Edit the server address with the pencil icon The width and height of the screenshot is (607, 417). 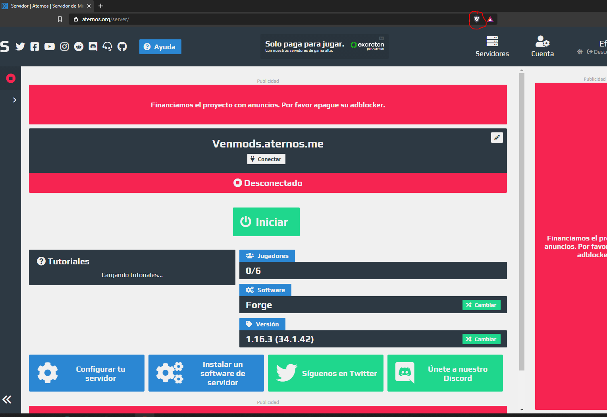[497, 138]
